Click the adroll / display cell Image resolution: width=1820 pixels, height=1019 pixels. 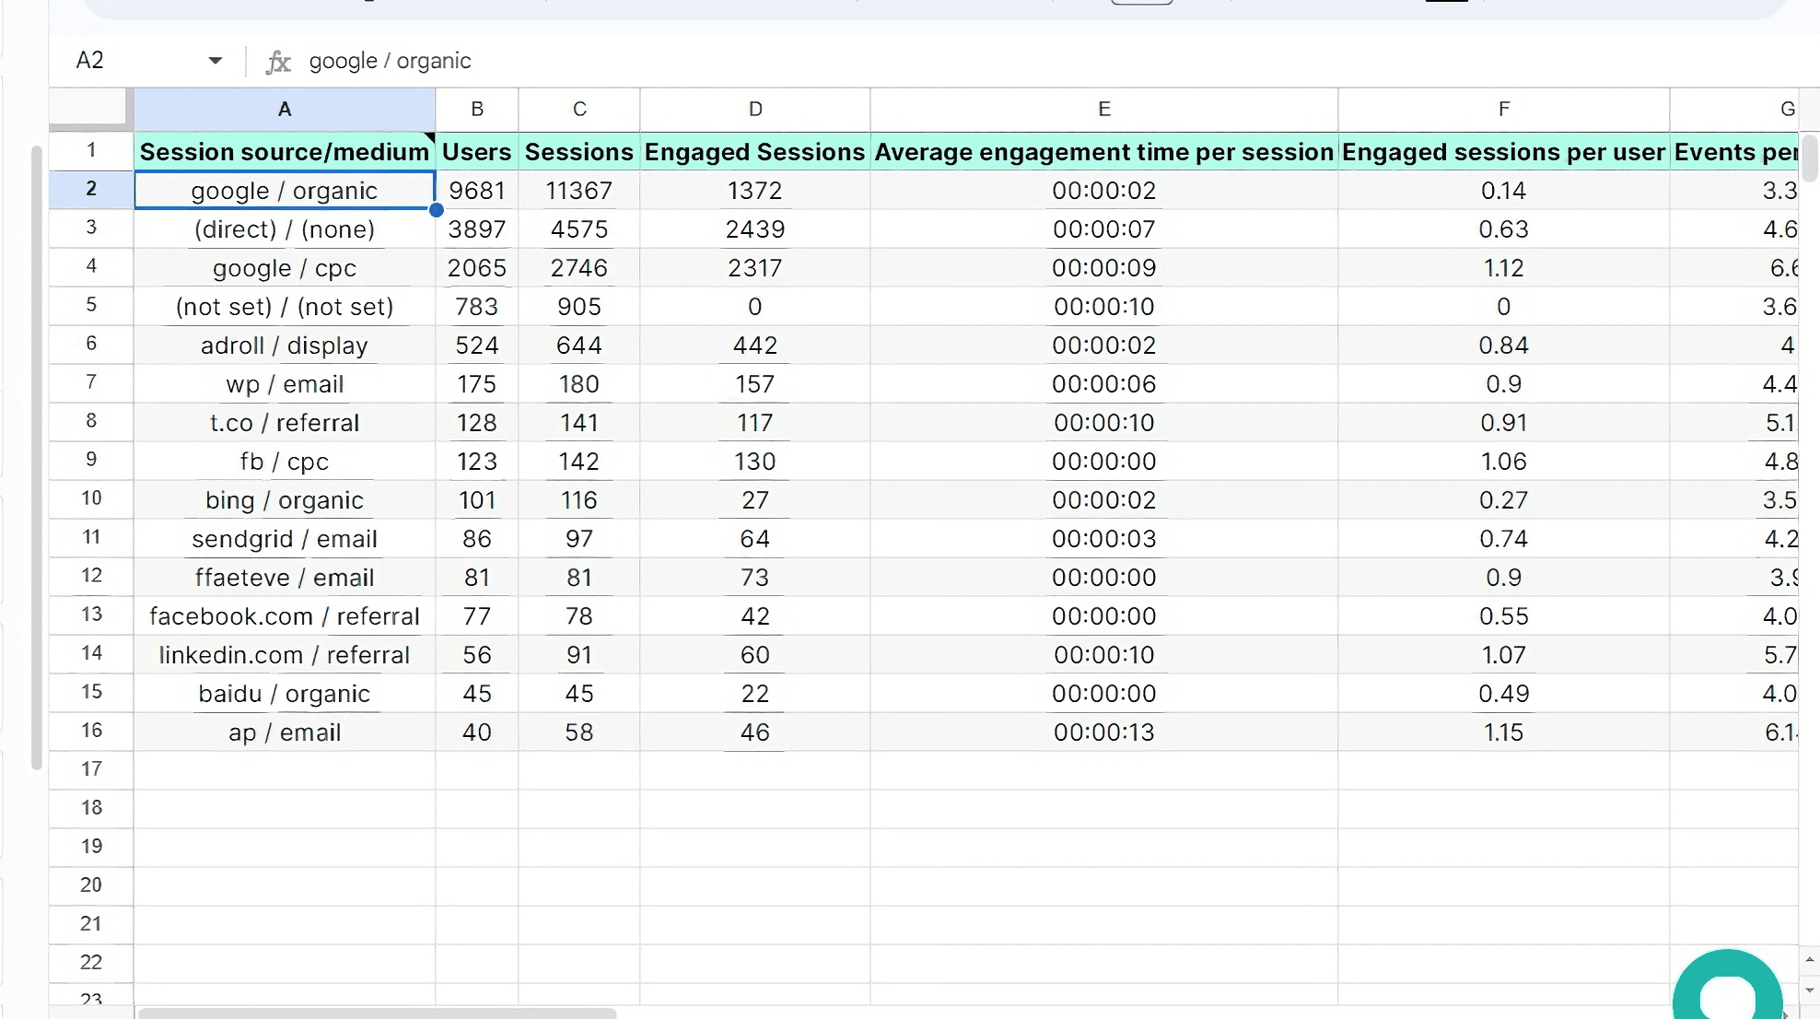[285, 346]
